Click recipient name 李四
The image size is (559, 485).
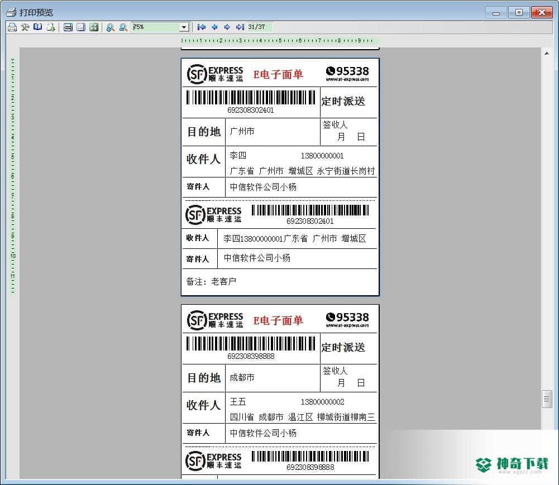238,155
